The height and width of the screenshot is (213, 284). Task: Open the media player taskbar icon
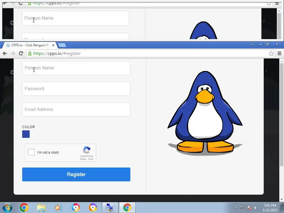(58, 207)
